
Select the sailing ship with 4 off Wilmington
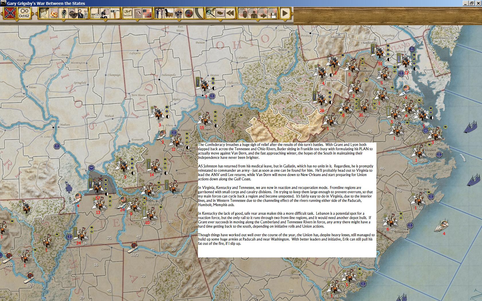tap(442, 226)
